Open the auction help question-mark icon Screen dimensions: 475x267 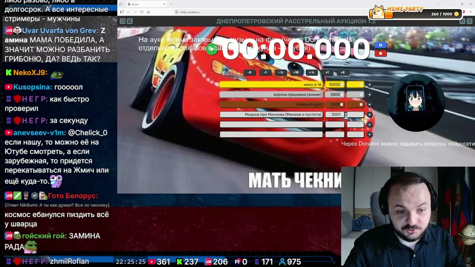469,22
